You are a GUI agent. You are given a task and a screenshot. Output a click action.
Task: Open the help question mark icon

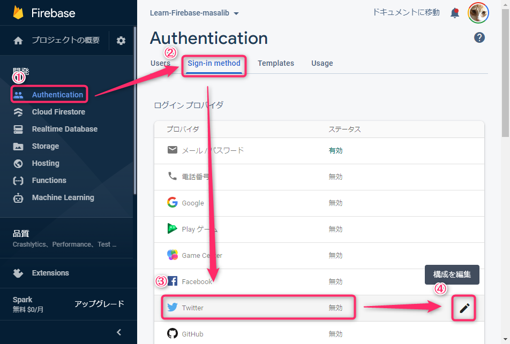[x=479, y=37]
